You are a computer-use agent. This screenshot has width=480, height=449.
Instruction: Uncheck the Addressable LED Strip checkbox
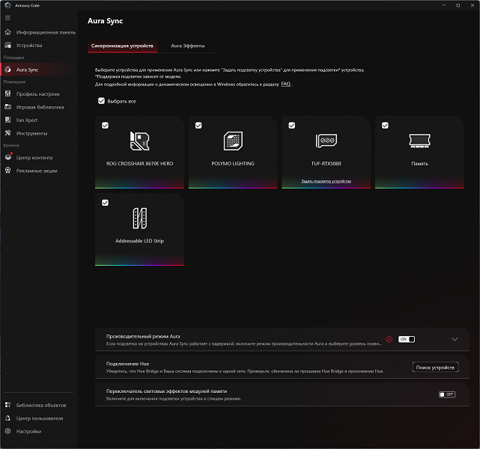pyautogui.click(x=105, y=203)
